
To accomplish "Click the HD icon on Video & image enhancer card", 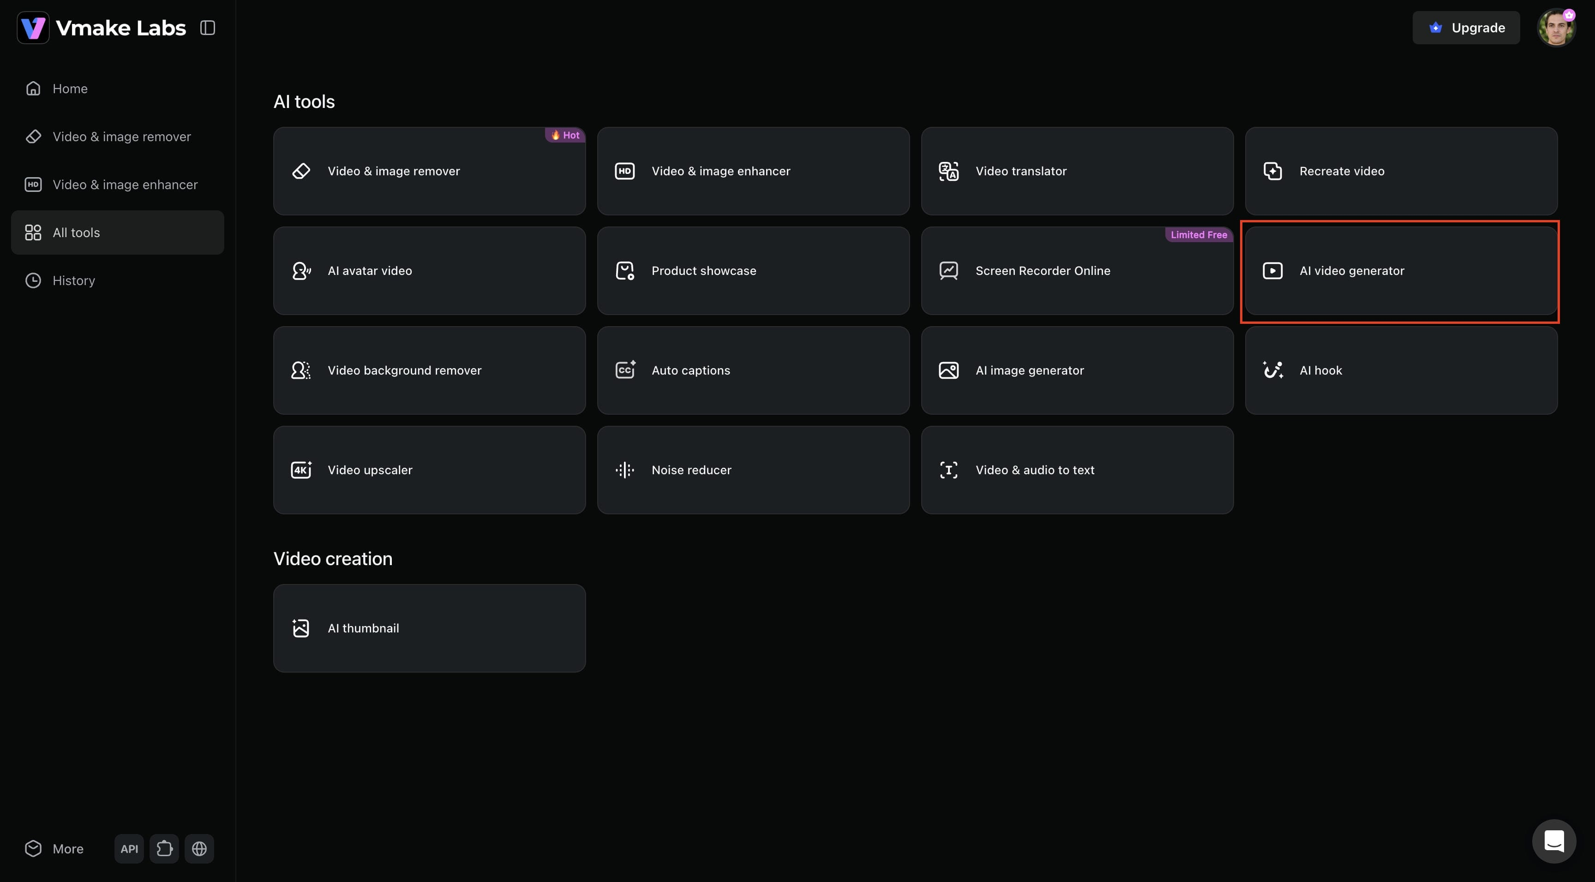I will (625, 171).
